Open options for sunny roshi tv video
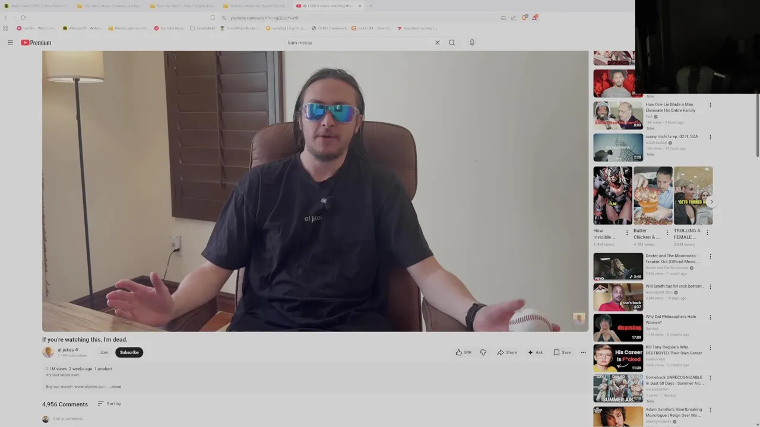The width and height of the screenshot is (760, 427). pos(710,137)
